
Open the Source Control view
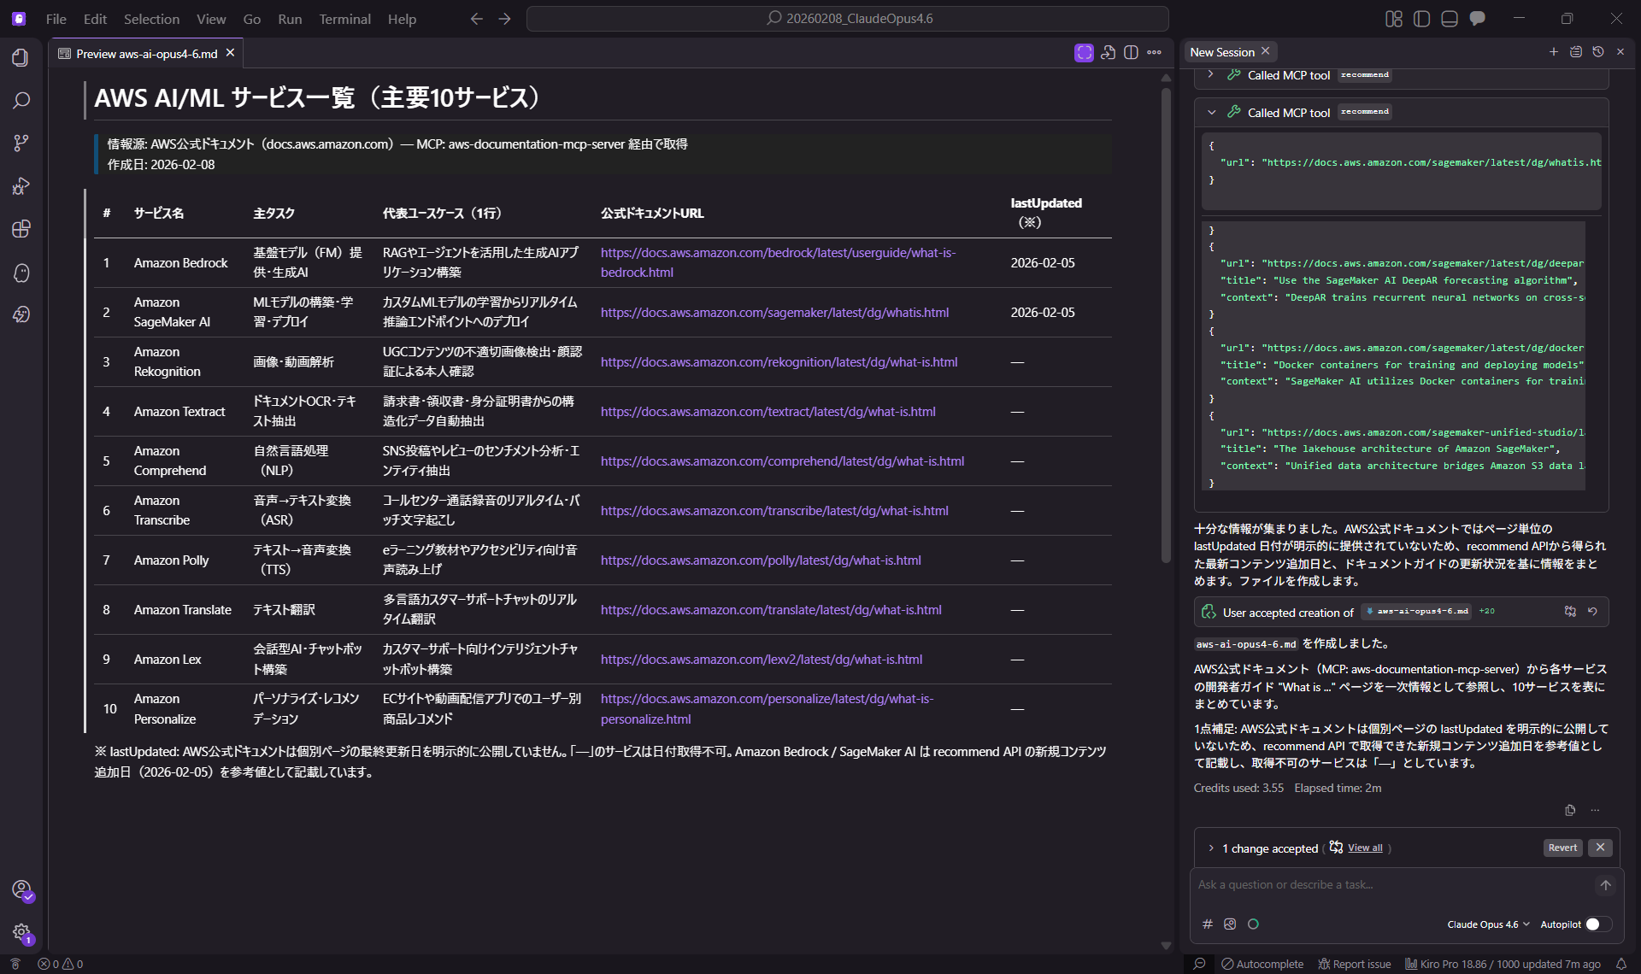[x=21, y=143]
